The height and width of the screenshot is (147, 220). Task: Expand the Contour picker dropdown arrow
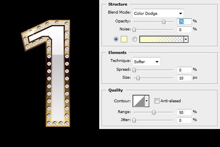point(147,101)
